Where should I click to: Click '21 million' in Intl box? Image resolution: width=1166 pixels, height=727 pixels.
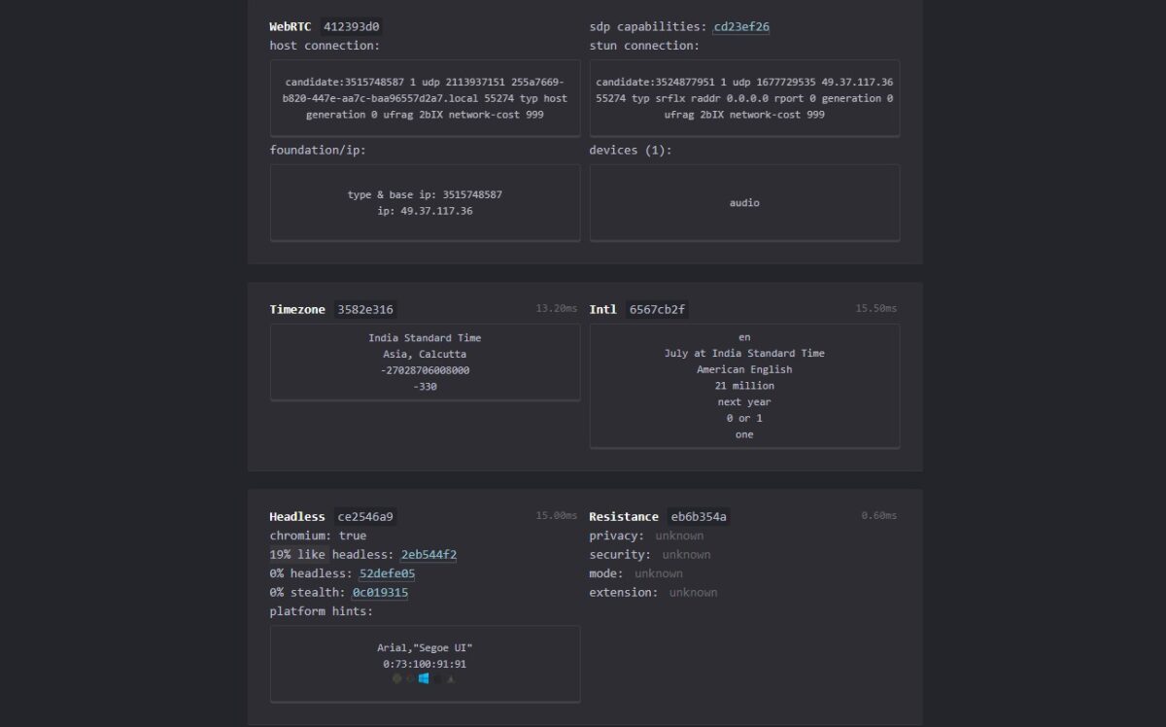[x=744, y=386]
